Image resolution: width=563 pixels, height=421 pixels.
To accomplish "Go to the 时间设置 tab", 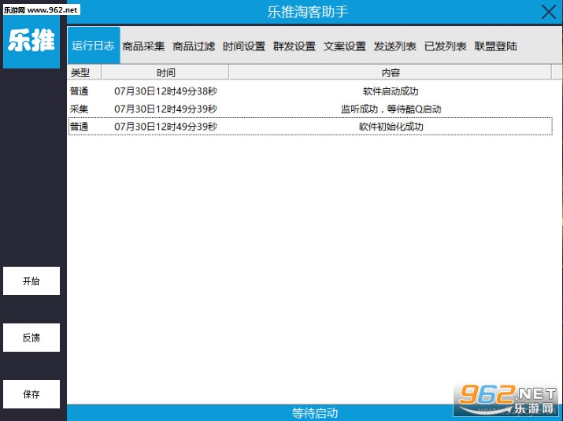I will pos(244,46).
